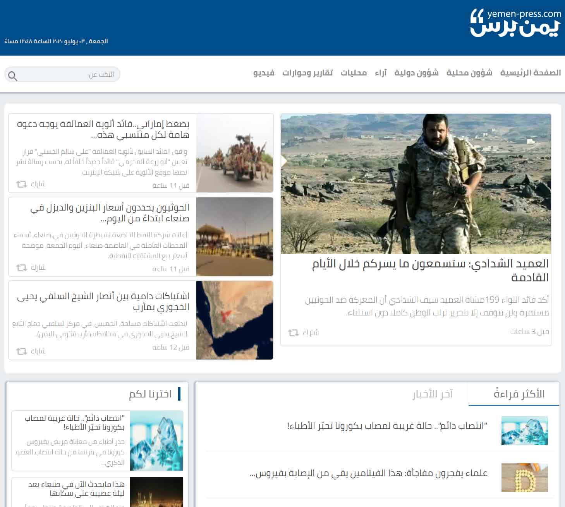Click شارك text on أسعار البنزين article
The width and height of the screenshot is (565, 507).
pos(38,268)
